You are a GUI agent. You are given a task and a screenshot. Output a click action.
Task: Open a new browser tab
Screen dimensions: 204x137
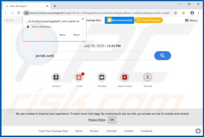[55, 6]
